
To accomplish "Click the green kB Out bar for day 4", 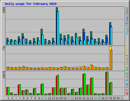I will click(20, 90).
